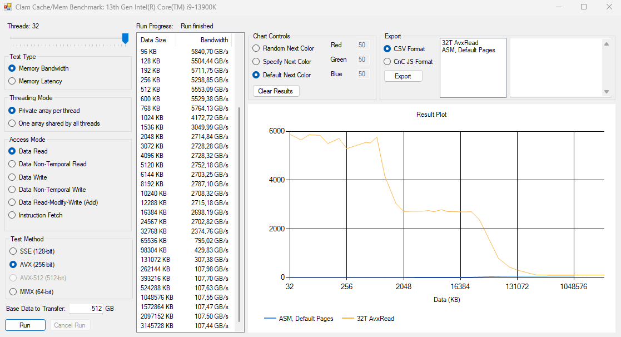Select Specify Next Color option
Screen dimensions: 621x337
click(282, 62)
